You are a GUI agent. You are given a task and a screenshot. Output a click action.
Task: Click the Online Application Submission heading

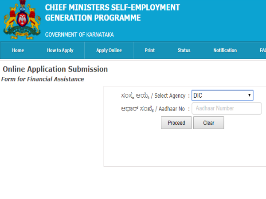coord(55,69)
